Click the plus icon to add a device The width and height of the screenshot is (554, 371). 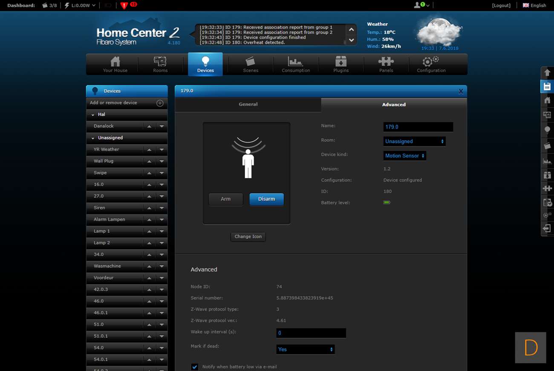point(160,103)
